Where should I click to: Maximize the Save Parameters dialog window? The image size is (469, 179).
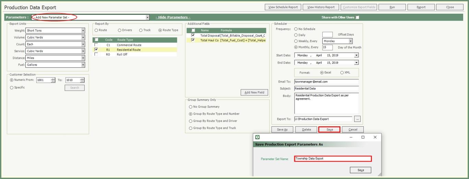(x=363, y=137)
